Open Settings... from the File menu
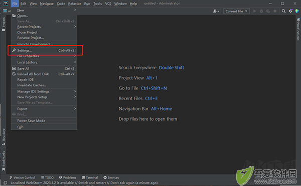This screenshot has height=186, width=301. point(44,50)
